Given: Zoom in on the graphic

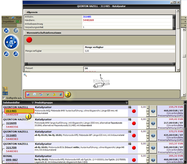Looking at the screenshot, I should tap(6, 54).
